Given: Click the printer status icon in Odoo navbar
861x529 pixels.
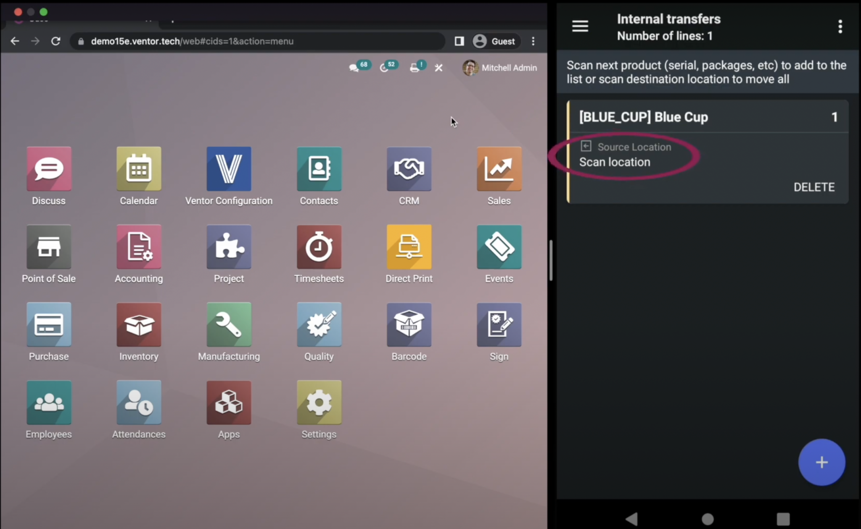Looking at the screenshot, I should (418, 66).
